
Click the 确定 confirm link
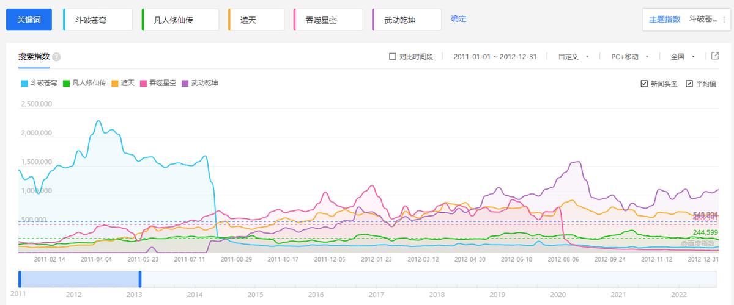[x=458, y=19]
